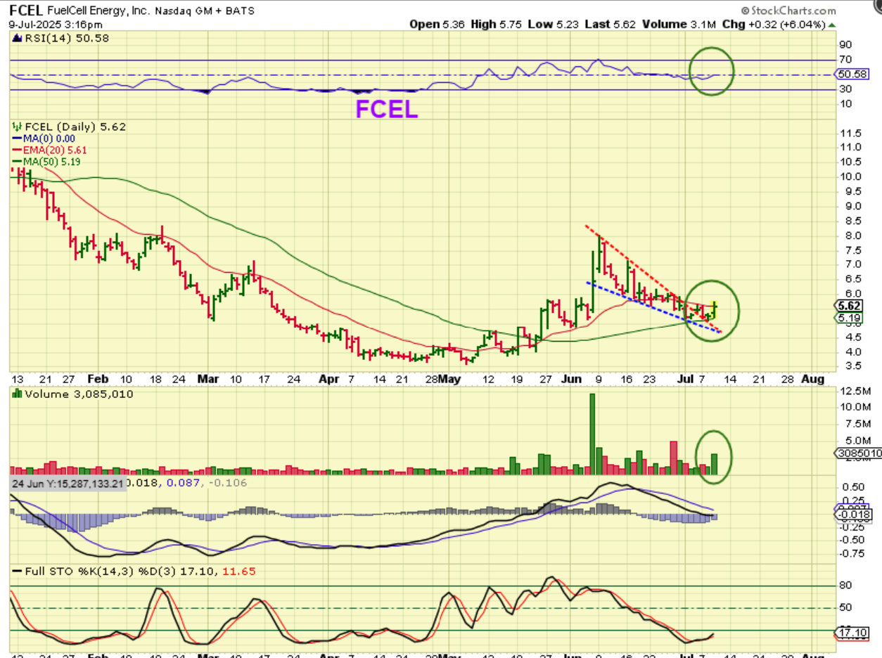This screenshot has height=658, width=882.
Task: Click the Jun label below the price chart
Action: pyautogui.click(x=573, y=378)
